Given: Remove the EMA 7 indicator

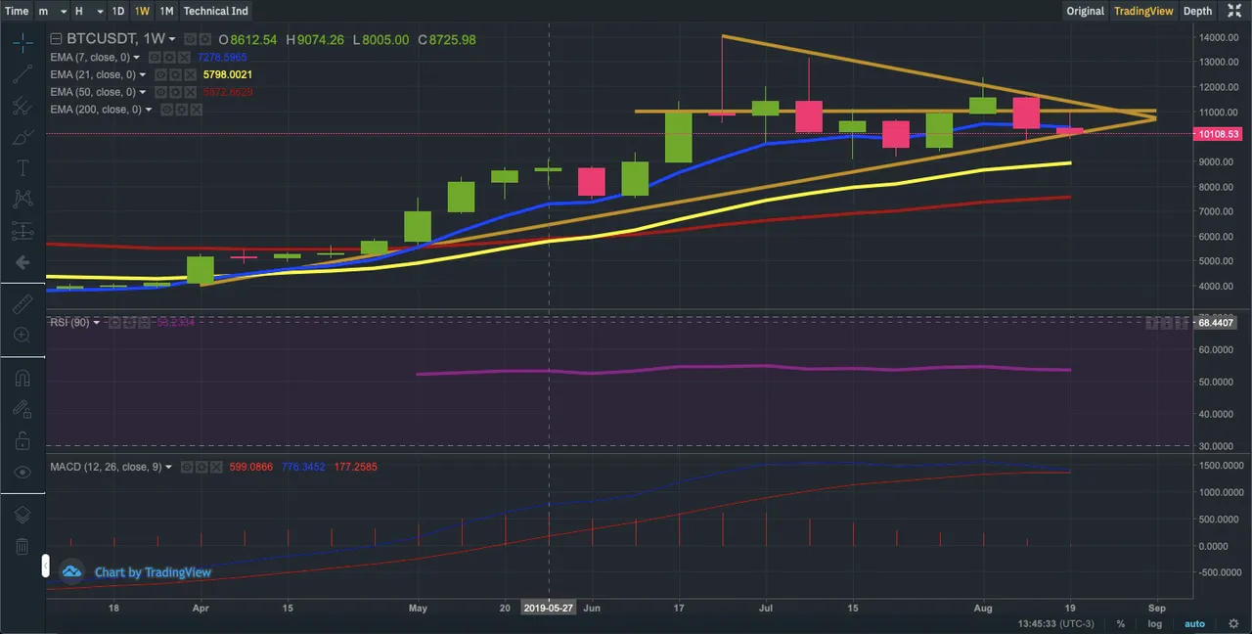Looking at the screenshot, I should coord(184,58).
